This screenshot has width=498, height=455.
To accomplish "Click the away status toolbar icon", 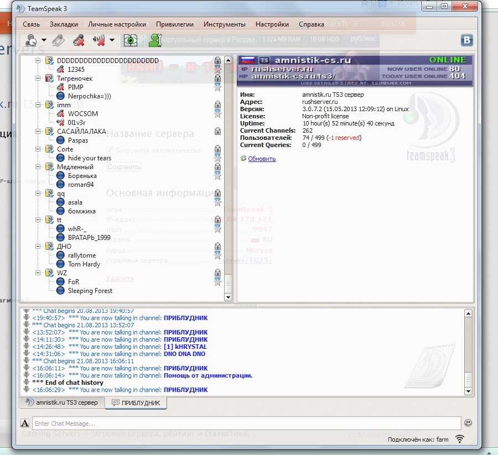I will (x=32, y=40).
